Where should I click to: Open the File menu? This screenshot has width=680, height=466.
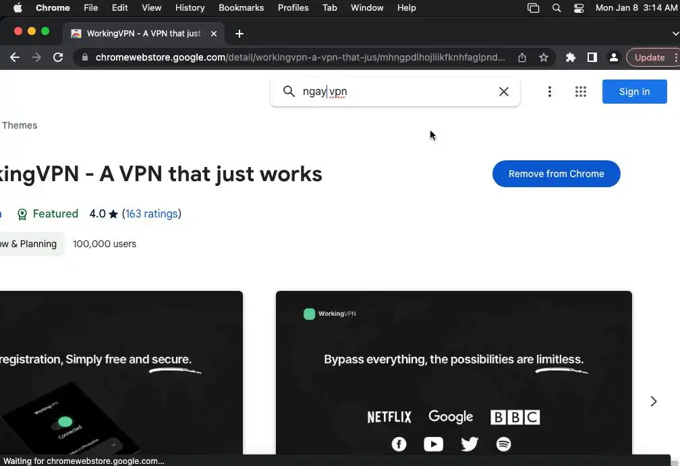[90, 8]
